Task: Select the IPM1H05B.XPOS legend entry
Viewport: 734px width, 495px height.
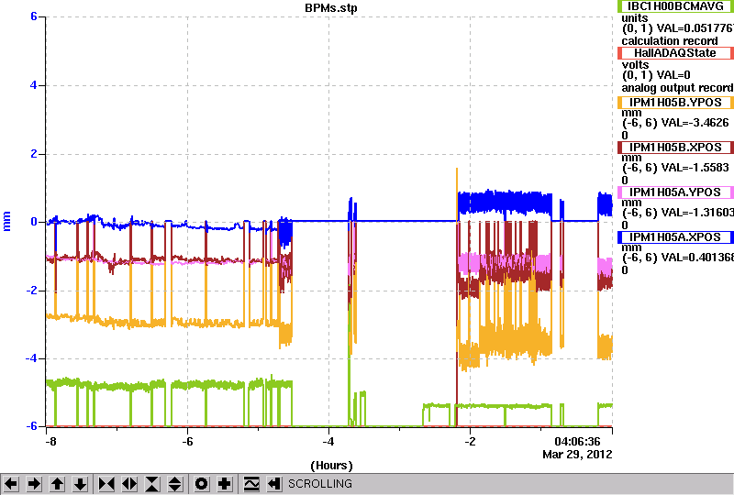Action: tap(675, 148)
